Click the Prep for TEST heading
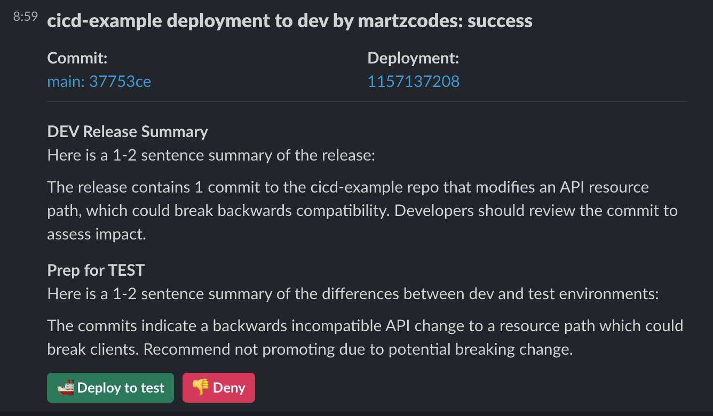713x416 pixels. 96,270
